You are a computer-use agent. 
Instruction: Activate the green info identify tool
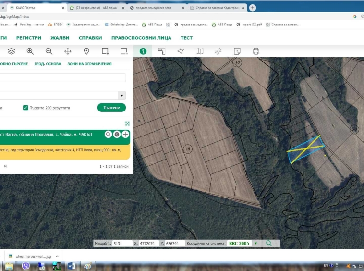[143, 51]
